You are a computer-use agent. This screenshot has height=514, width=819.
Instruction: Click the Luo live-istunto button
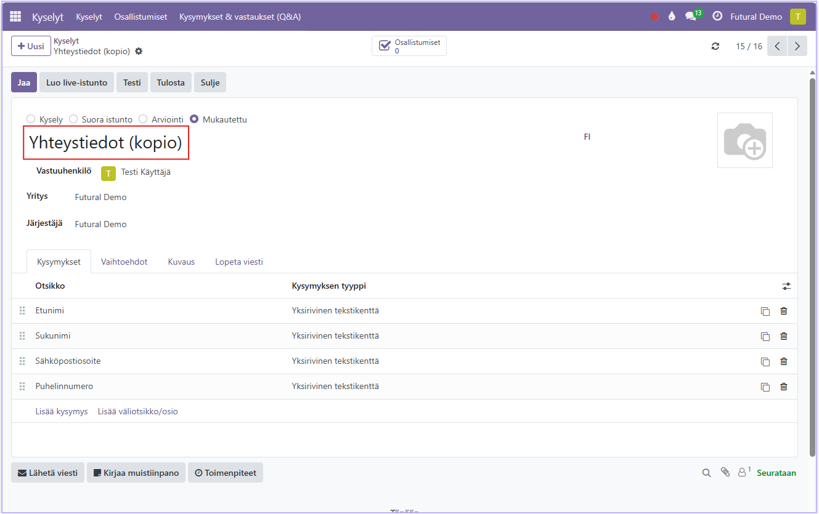(76, 82)
